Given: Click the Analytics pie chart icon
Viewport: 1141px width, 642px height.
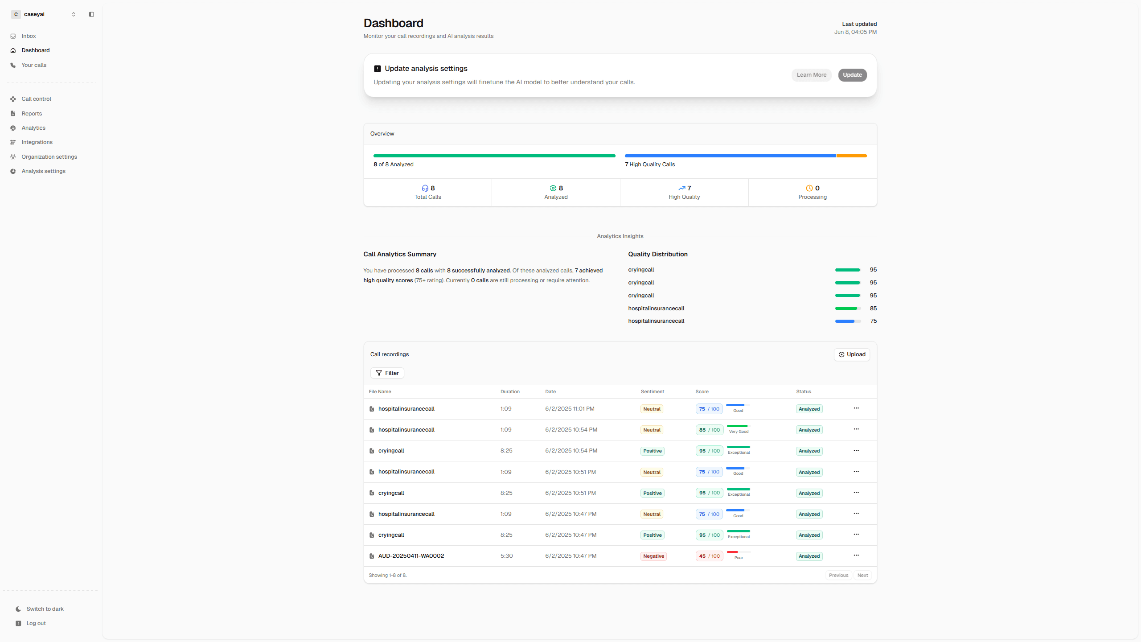Looking at the screenshot, I should [13, 128].
